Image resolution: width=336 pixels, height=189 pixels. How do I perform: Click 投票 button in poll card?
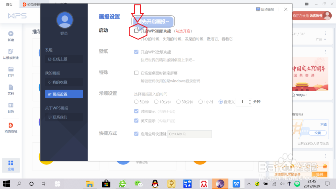(x=318, y=133)
